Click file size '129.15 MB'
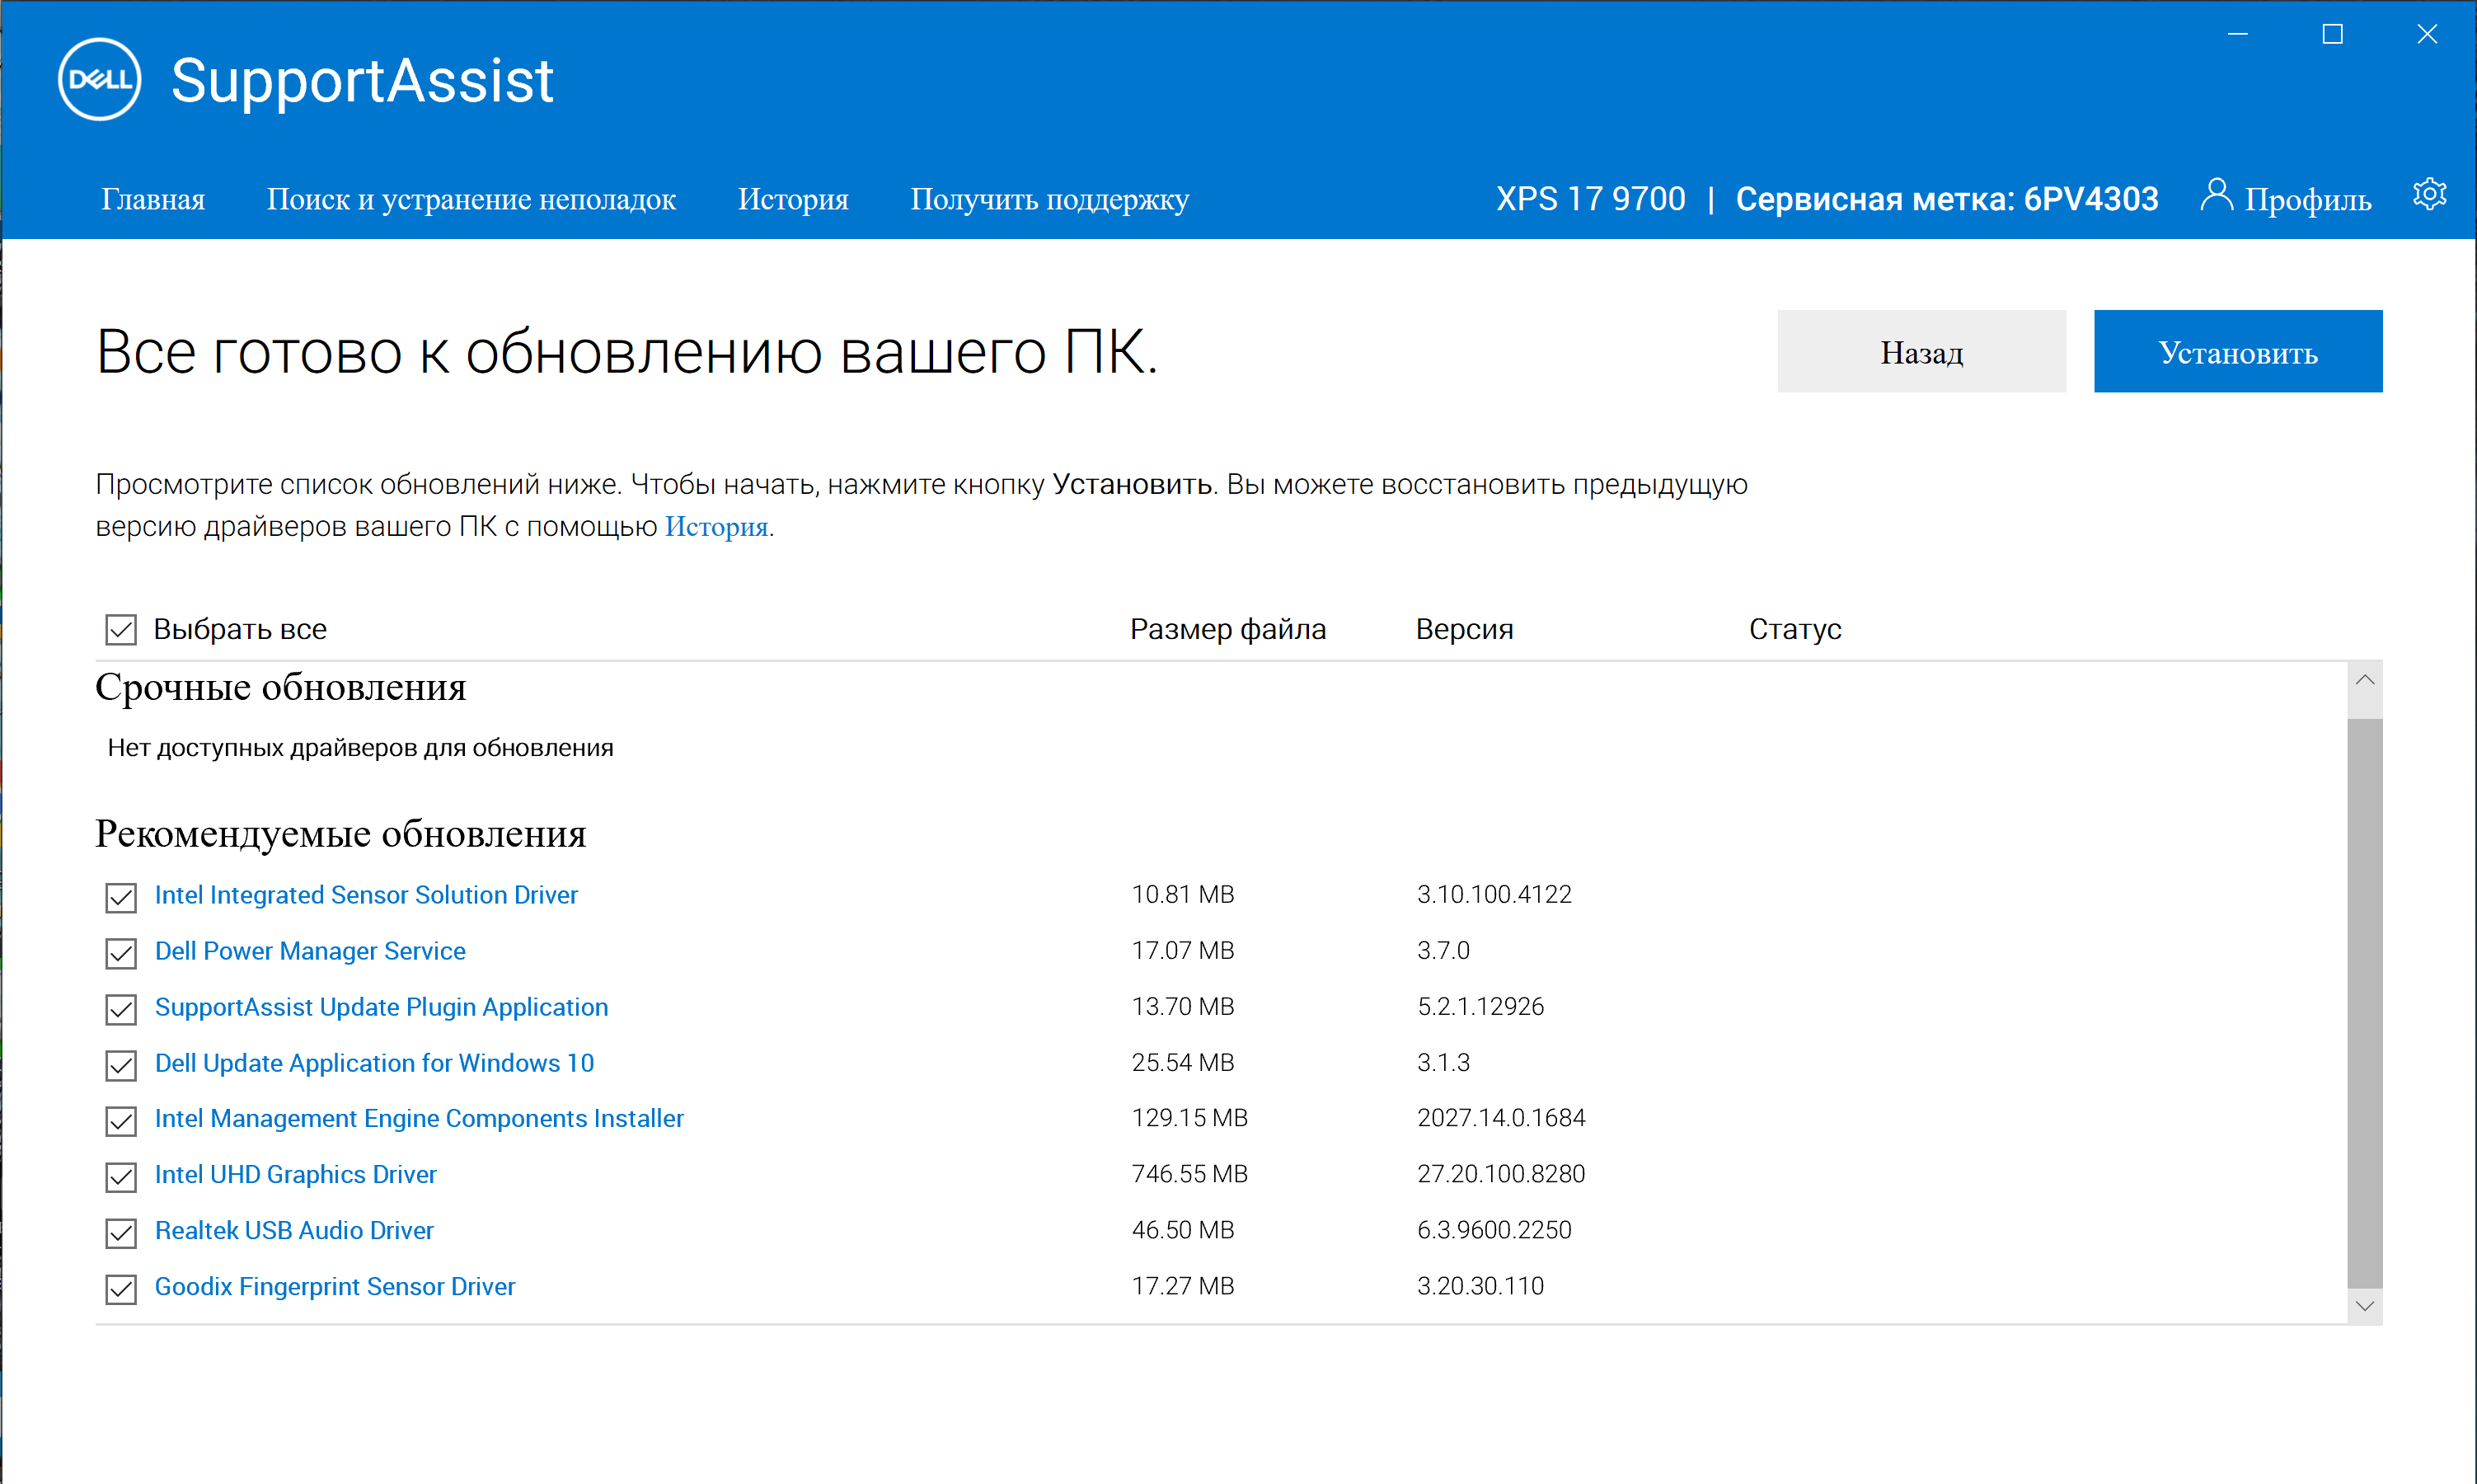 click(1189, 1117)
